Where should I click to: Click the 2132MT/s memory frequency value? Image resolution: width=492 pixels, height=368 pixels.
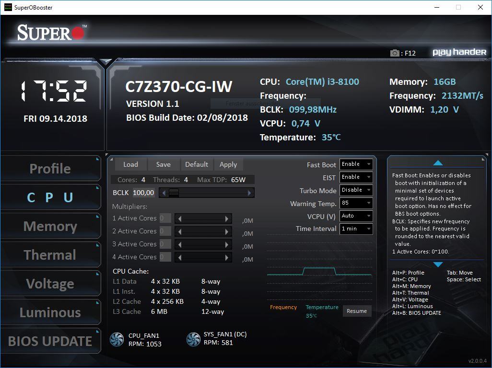click(462, 96)
